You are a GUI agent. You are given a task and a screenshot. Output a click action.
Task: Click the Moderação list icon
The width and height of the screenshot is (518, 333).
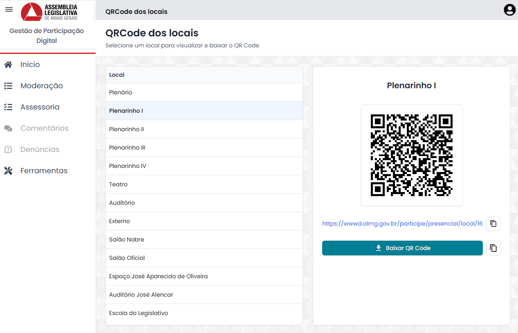[8, 86]
